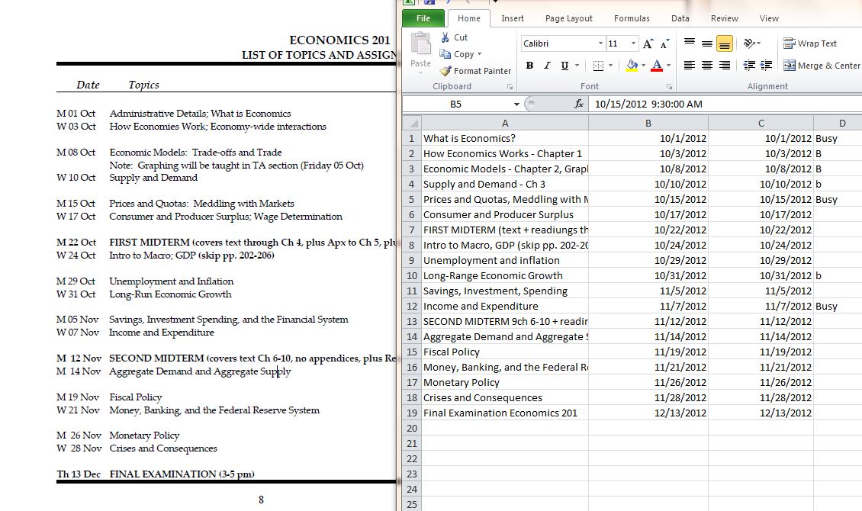This screenshot has width=862, height=511.
Task: Click 'Unemployment and Inflation' in document
Action: tap(171, 281)
